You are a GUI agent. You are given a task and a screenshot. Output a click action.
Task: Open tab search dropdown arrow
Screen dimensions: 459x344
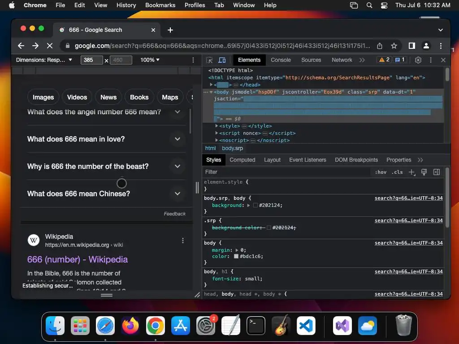tap(441, 30)
